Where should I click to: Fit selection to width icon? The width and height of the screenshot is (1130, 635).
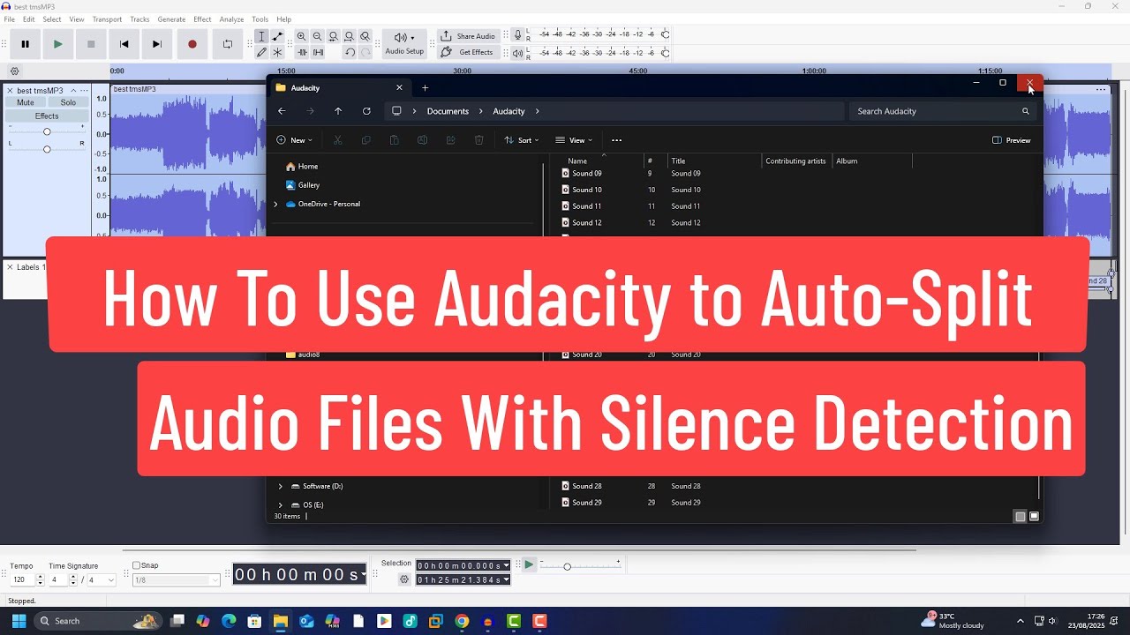click(x=334, y=36)
